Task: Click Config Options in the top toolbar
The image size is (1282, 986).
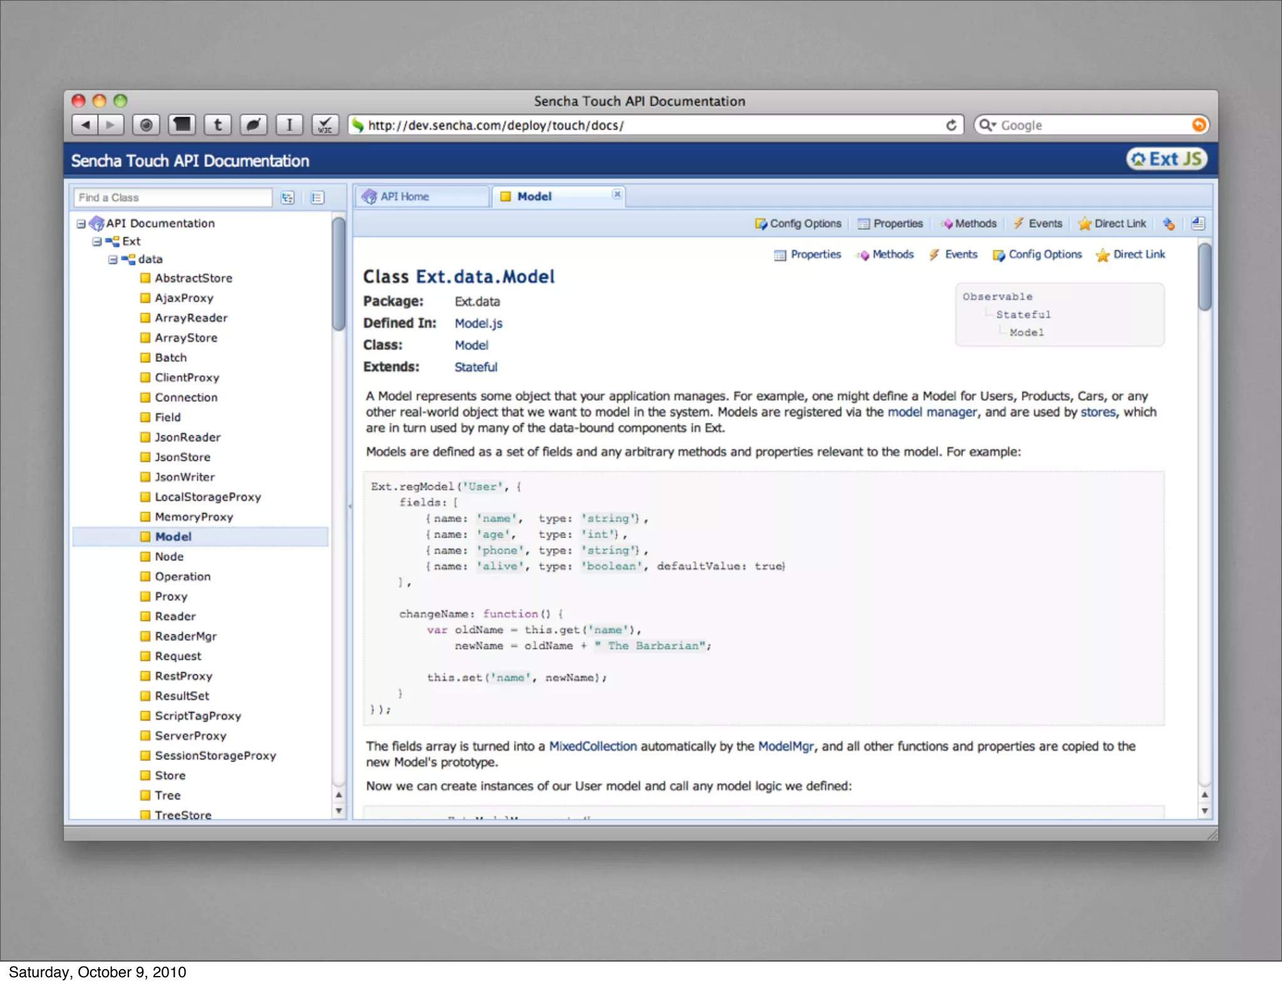Action: (798, 223)
